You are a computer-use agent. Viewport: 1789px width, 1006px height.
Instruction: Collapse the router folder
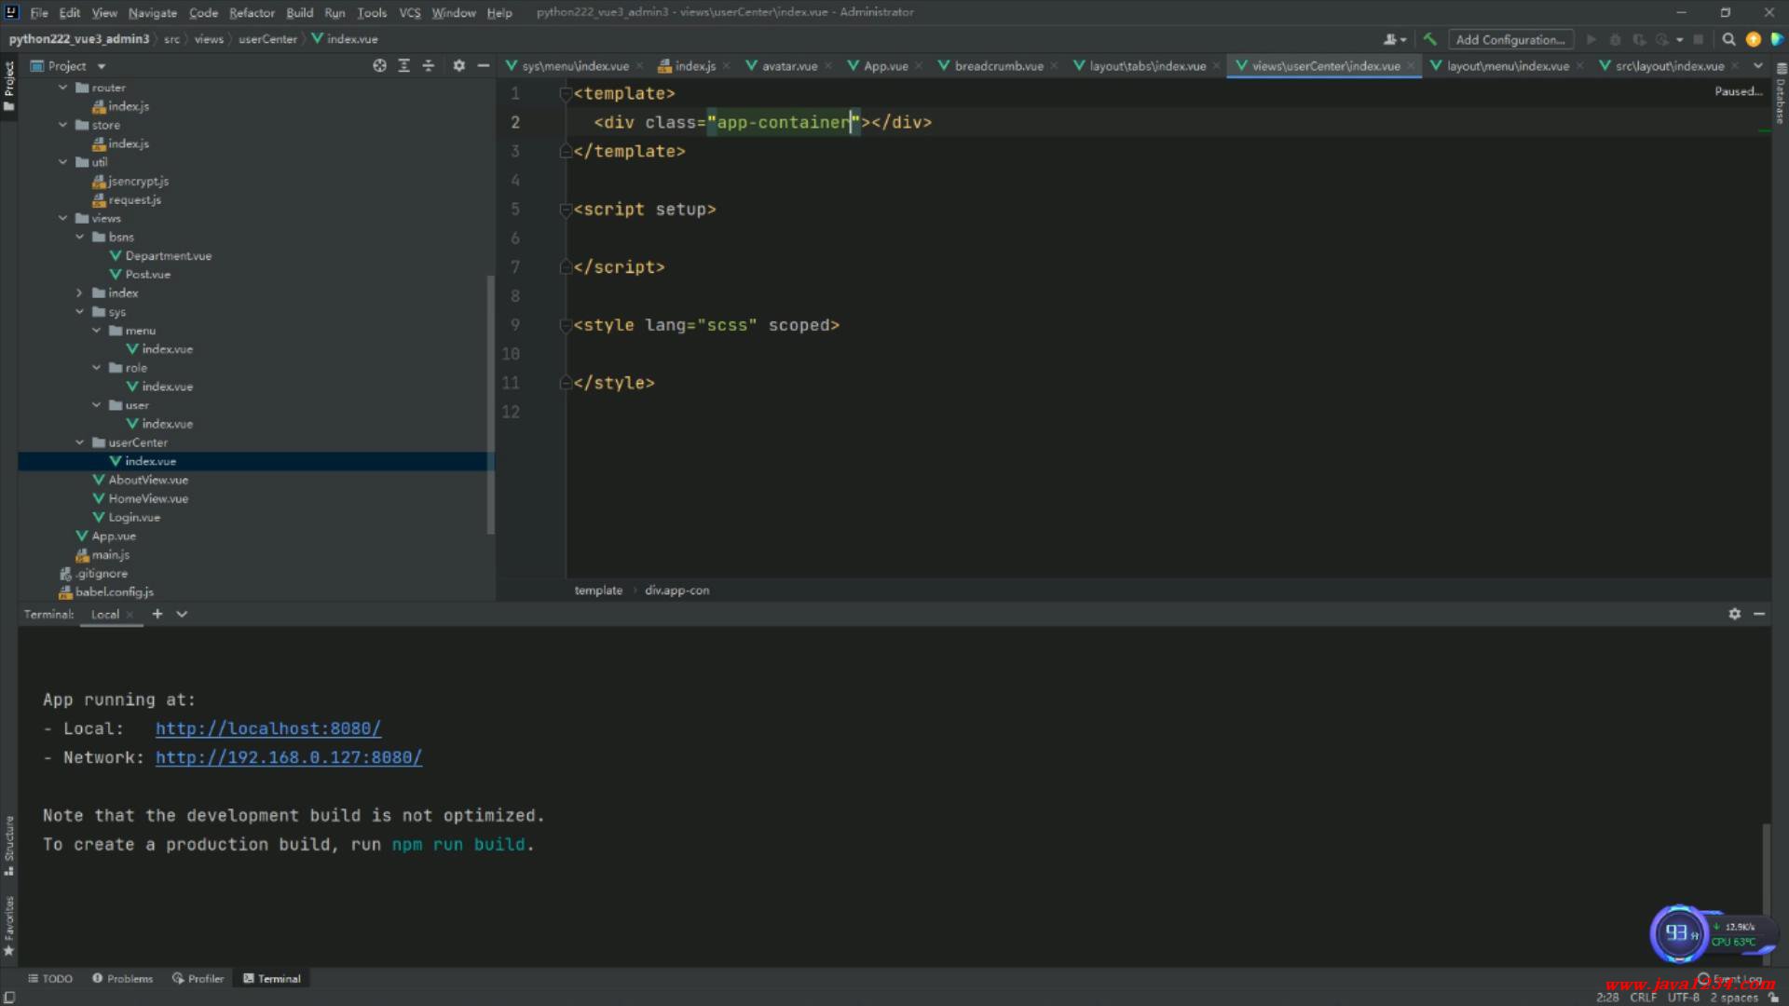[x=63, y=88]
